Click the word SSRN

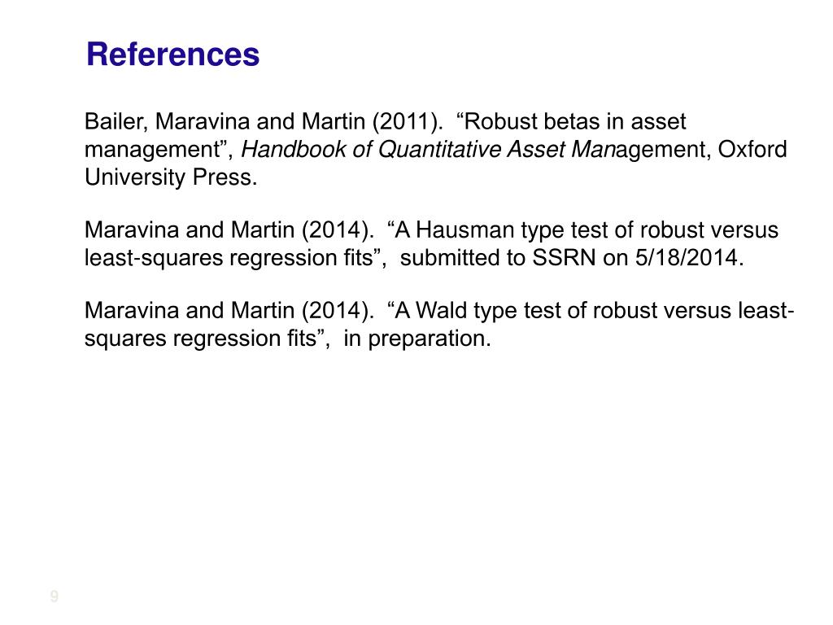564,258
